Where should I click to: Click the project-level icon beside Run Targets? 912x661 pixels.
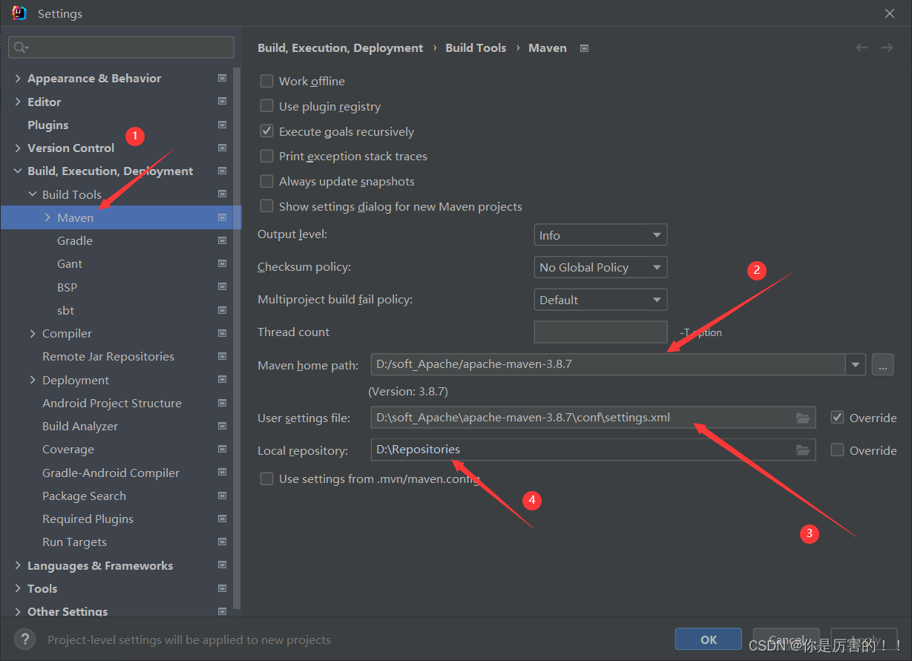click(x=222, y=542)
